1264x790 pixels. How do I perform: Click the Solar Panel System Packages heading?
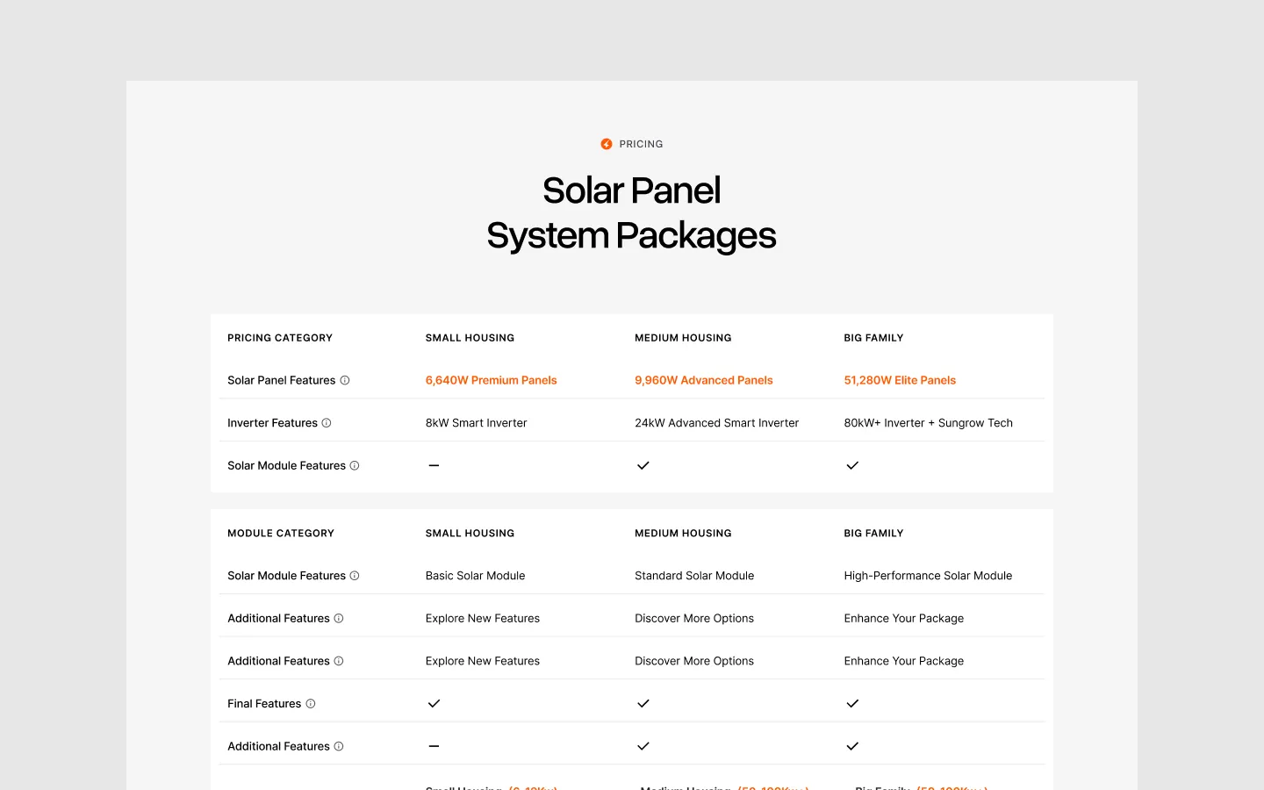point(632,213)
